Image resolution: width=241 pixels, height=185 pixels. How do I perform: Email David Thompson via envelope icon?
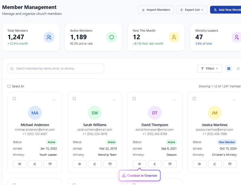point(170,164)
